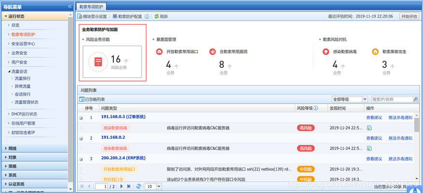This screenshot has width=423, height=193.
Task: Click the info icon next to 风险等级 header
Action: tap(316, 108)
